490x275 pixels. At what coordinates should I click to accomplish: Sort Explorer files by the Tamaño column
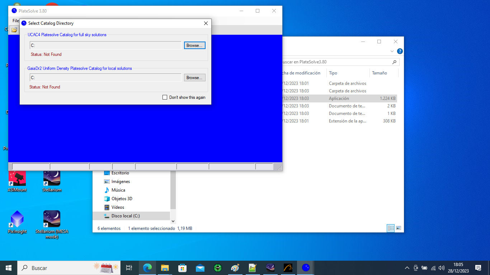click(x=384, y=73)
